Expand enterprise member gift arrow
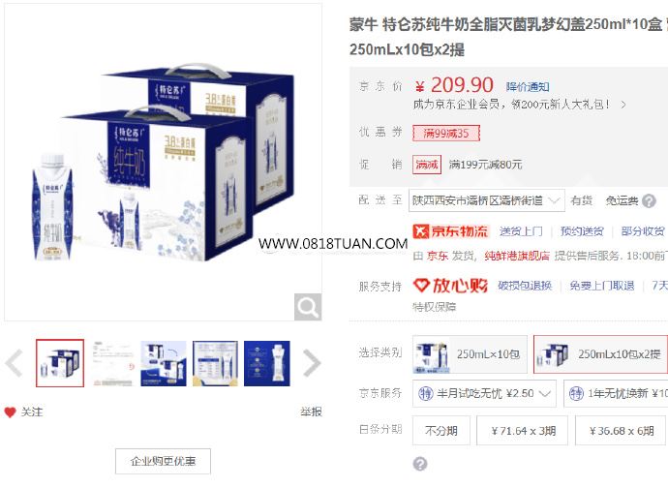This screenshot has height=488, width=668. tap(623, 105)
